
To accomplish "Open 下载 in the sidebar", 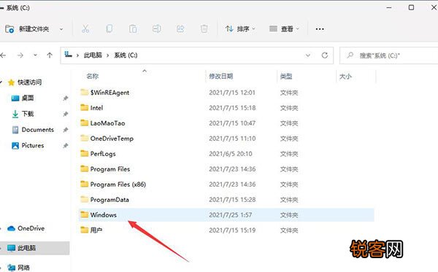I will pyautogui.click(x=28, y=114).
